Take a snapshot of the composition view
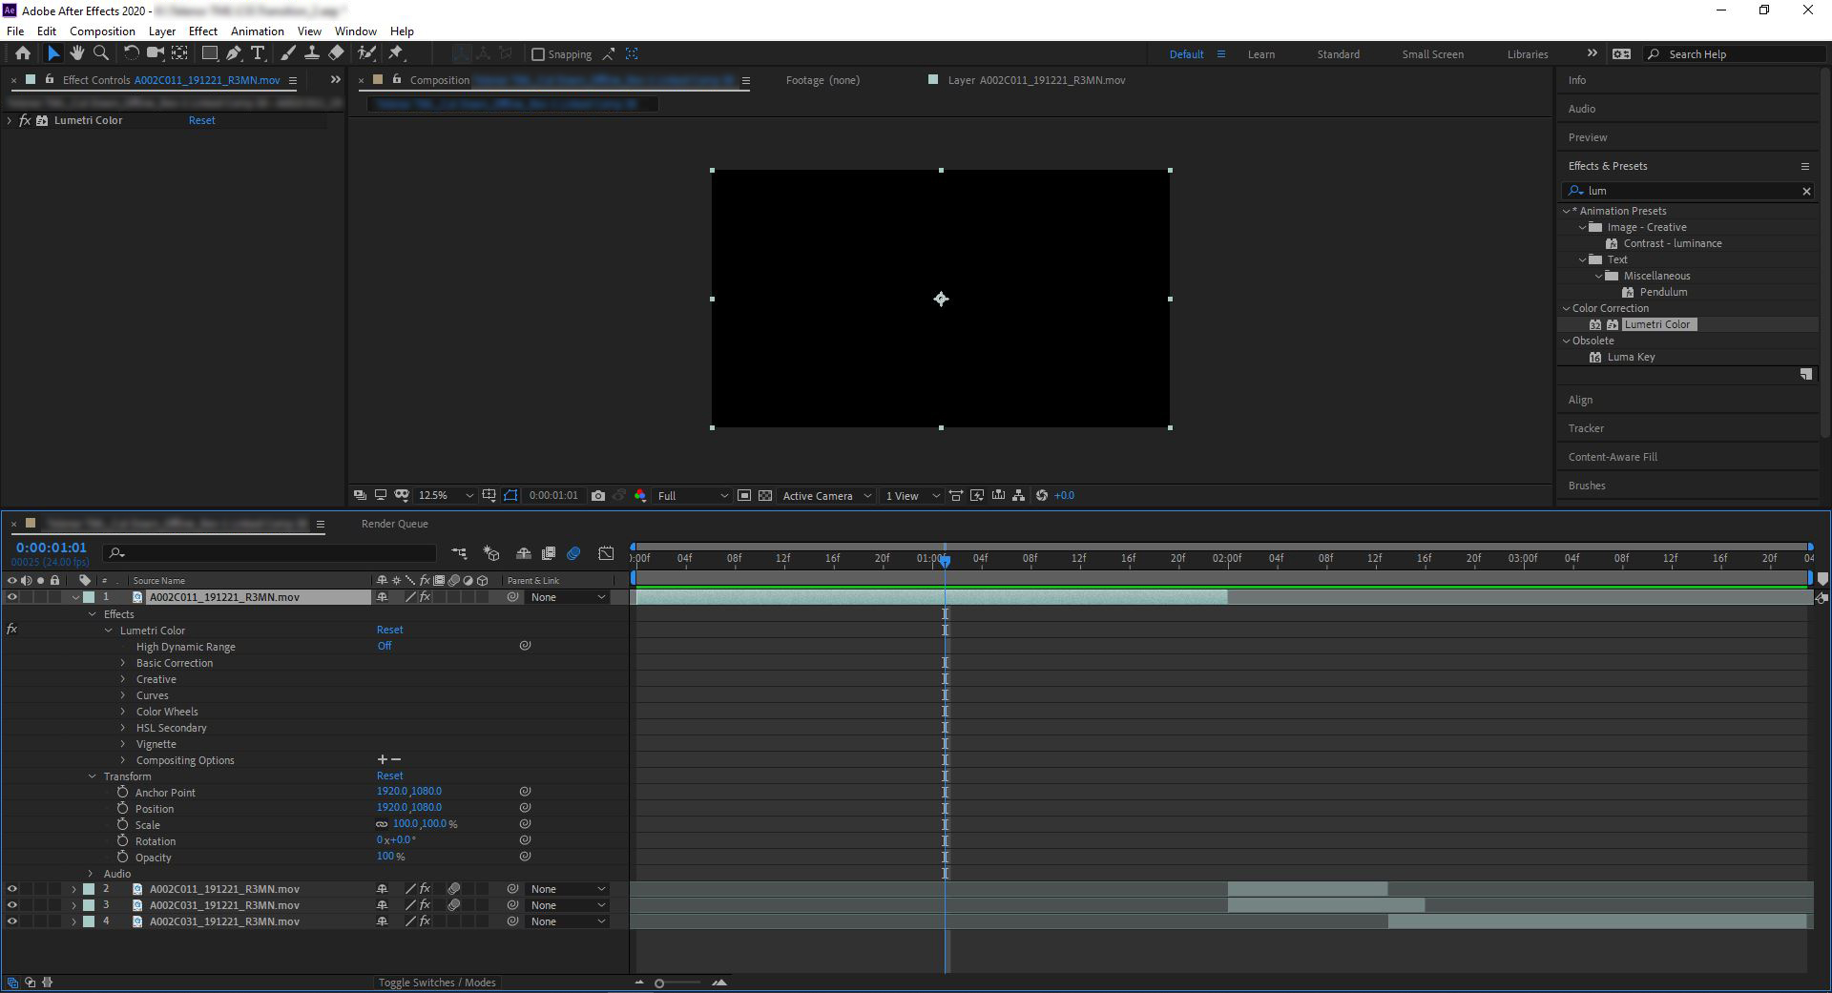The image size is (1832, 993). point(598,495)
